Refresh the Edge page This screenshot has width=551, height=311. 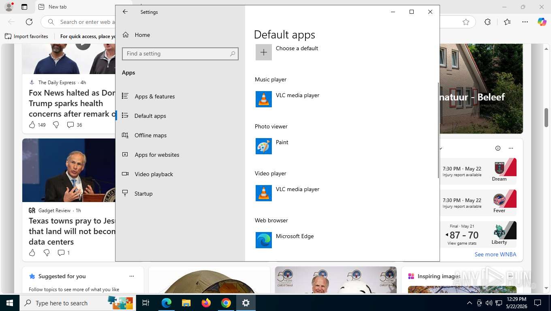click(29, 22)
